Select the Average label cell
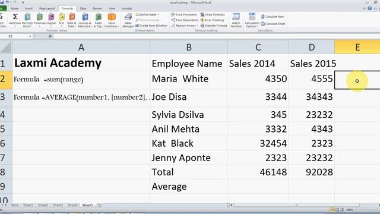380x214 pixels. point(189,186)
